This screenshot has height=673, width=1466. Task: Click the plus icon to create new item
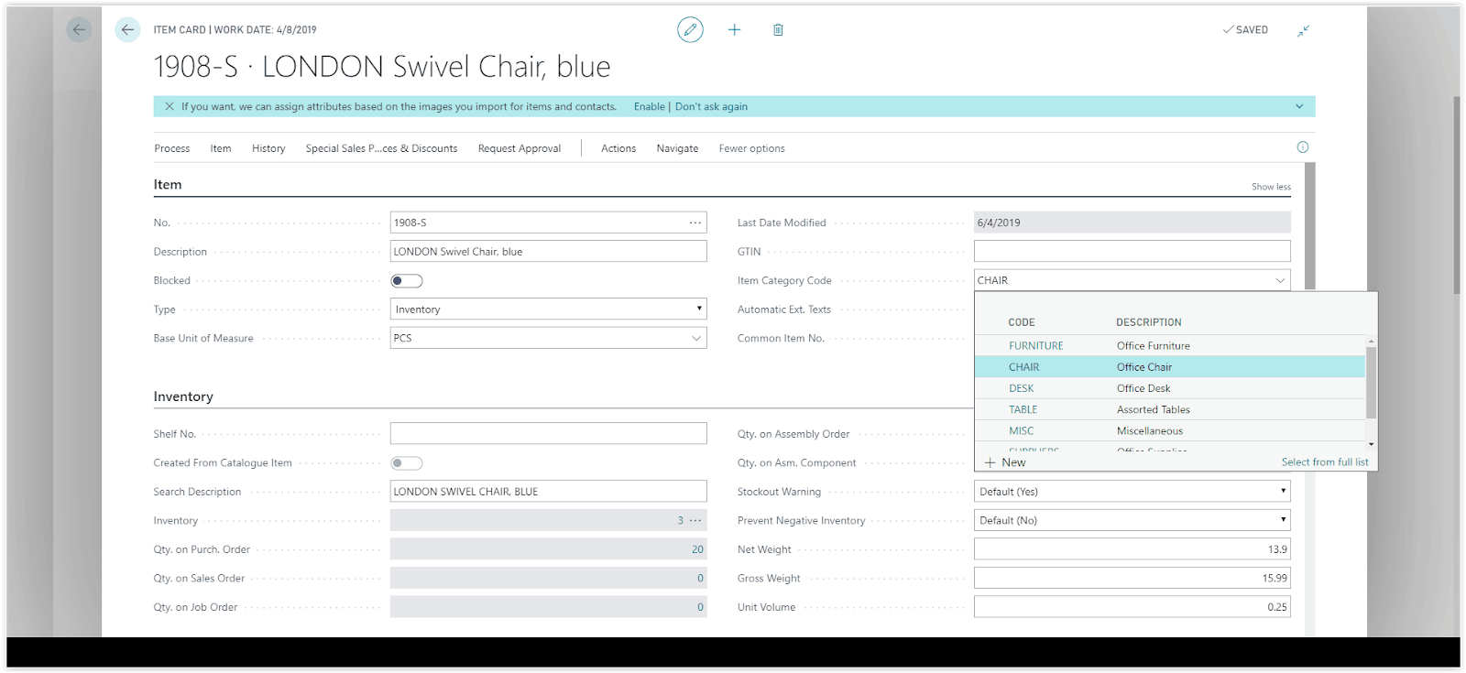pos(734,29)
